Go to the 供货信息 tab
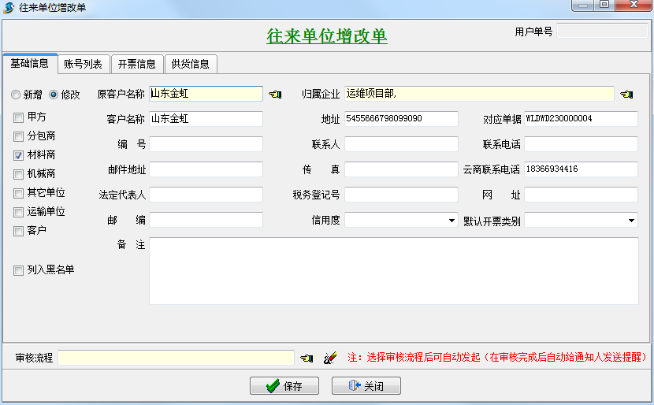 pyautogui.click(x=190, y=64)
